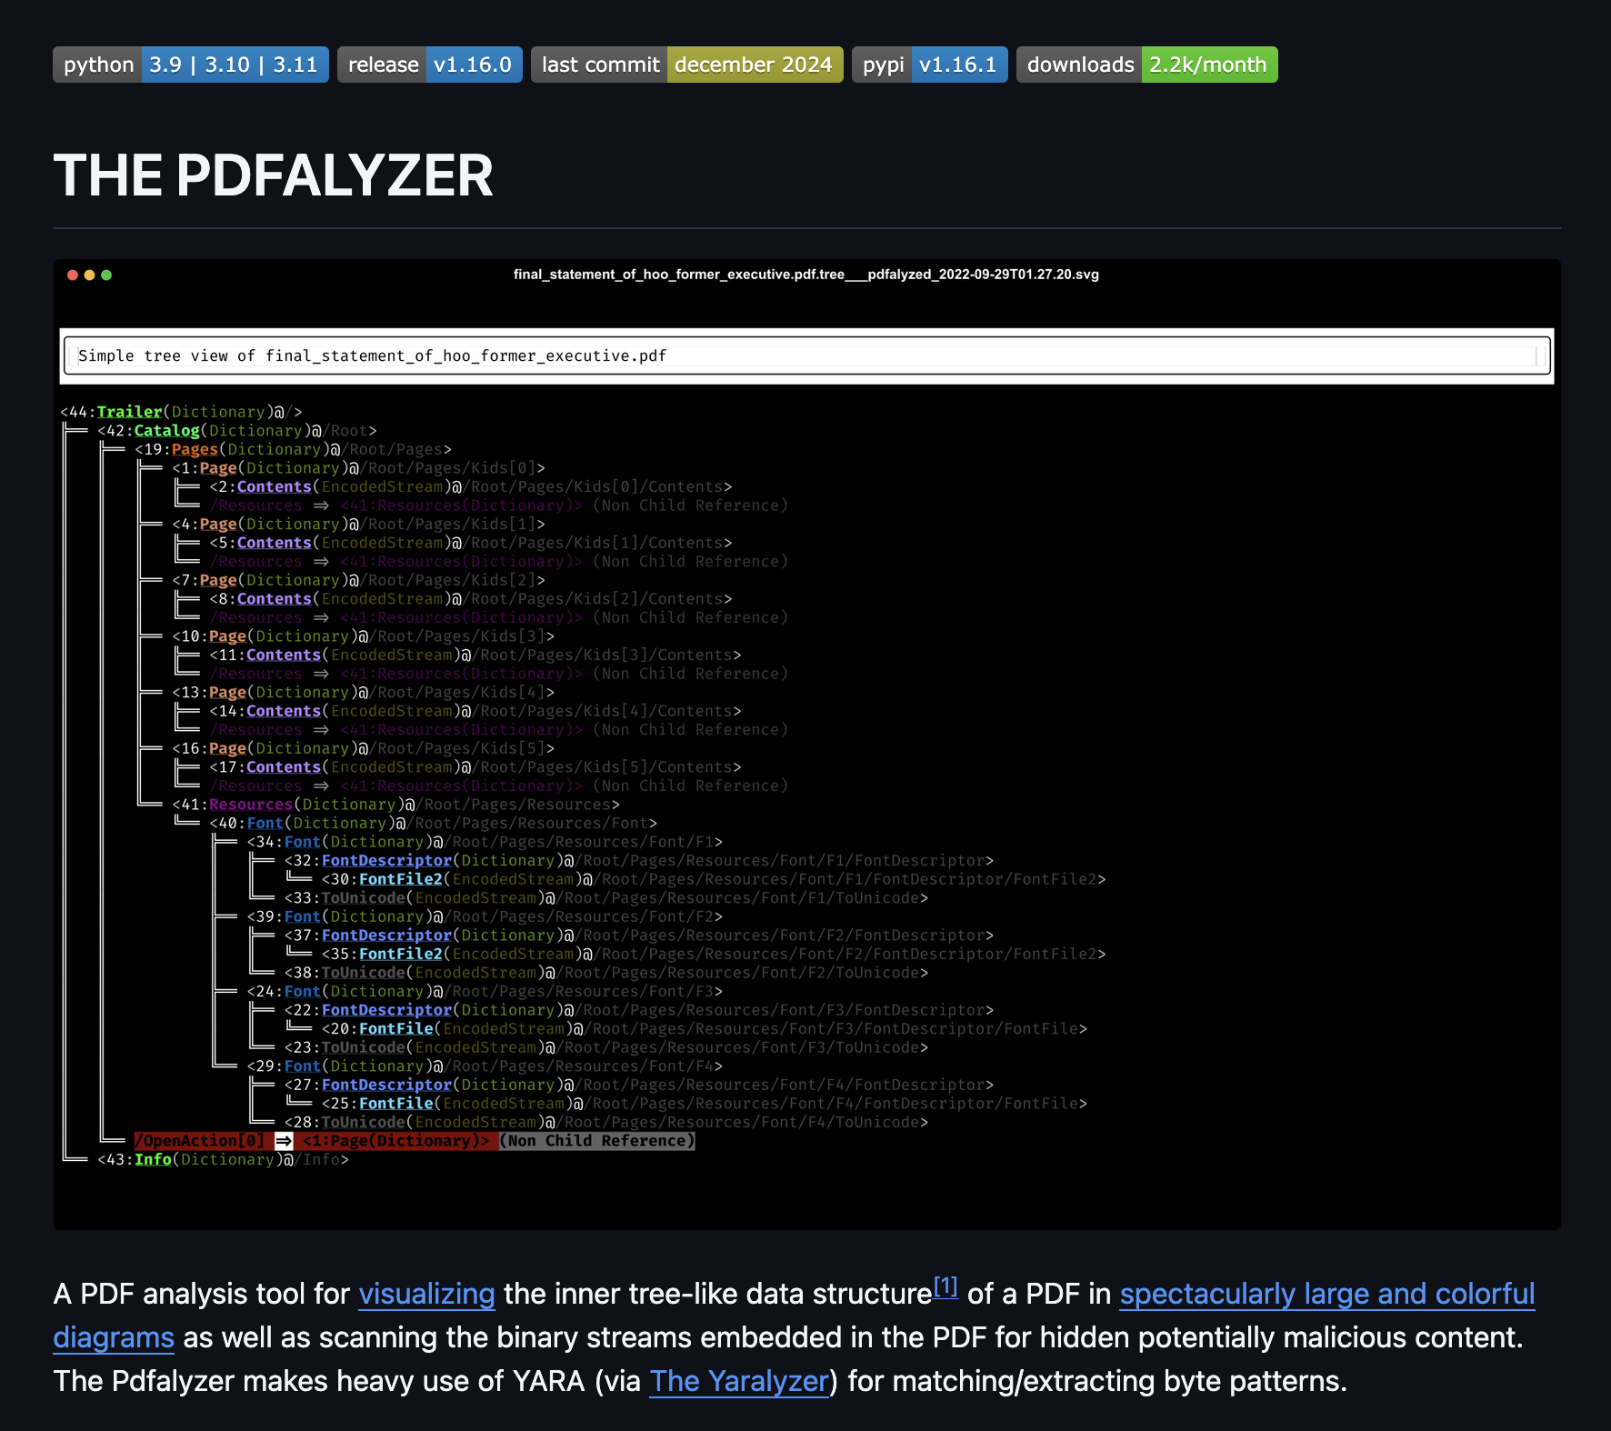Select the <38:ToUnicode row
This screenshot has width=1611, height=1431.
tap(606, 973)
